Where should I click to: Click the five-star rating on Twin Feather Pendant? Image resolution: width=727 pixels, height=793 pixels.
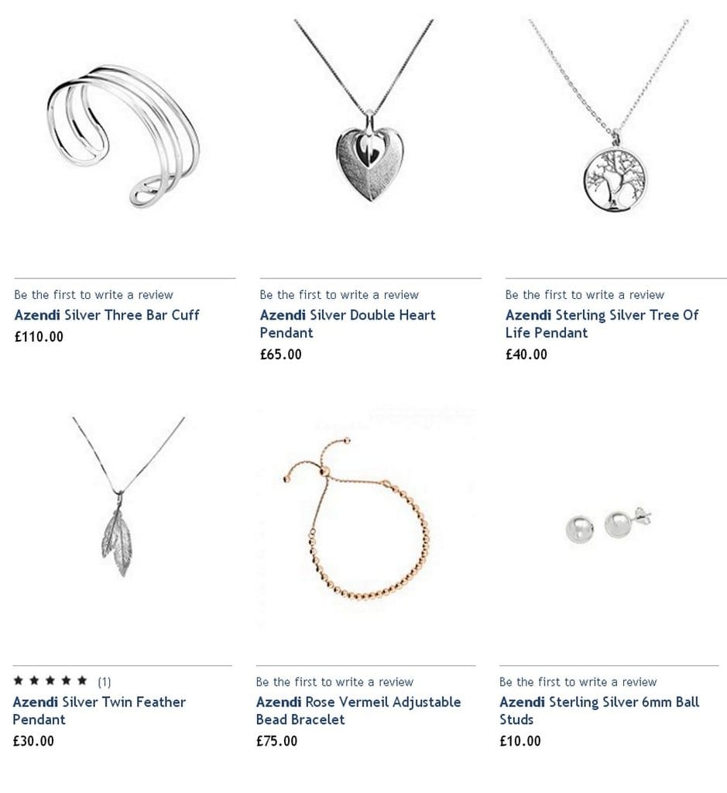click(x=50, y=681)
